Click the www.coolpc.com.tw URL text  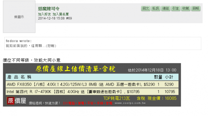pos(130,103)
